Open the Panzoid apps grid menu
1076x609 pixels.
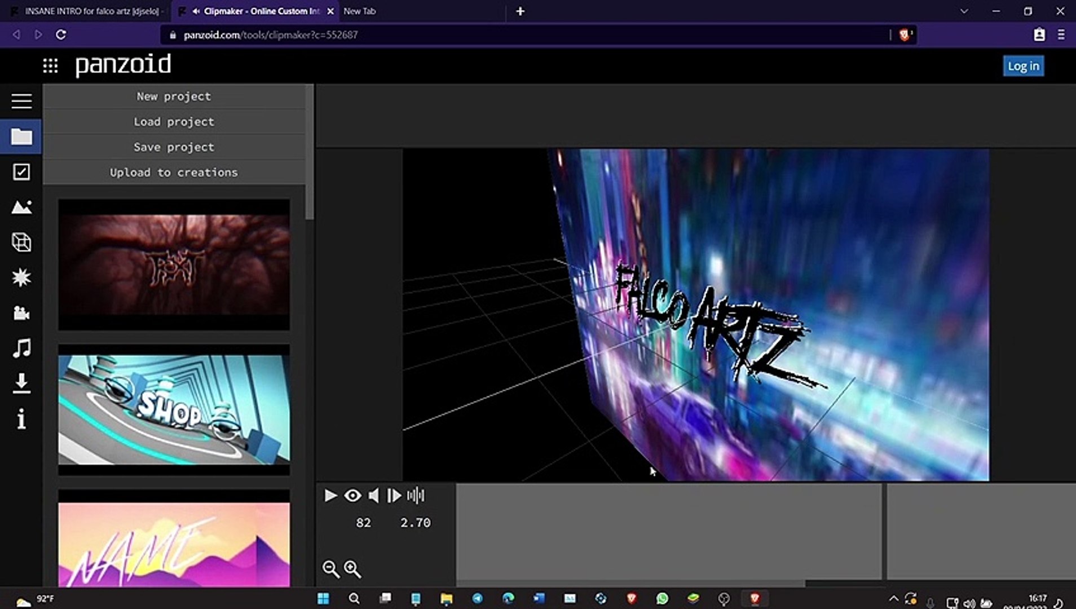pyautogui.click(x=50, y=66)
